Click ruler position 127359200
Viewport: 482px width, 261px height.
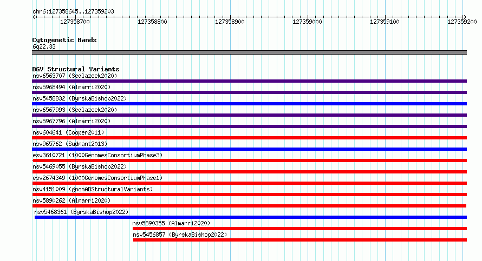(x=462, y=22)
